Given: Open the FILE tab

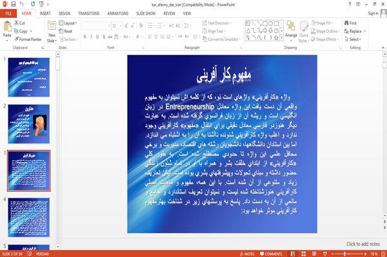Looking at the screenshot, I should point(8,14).
